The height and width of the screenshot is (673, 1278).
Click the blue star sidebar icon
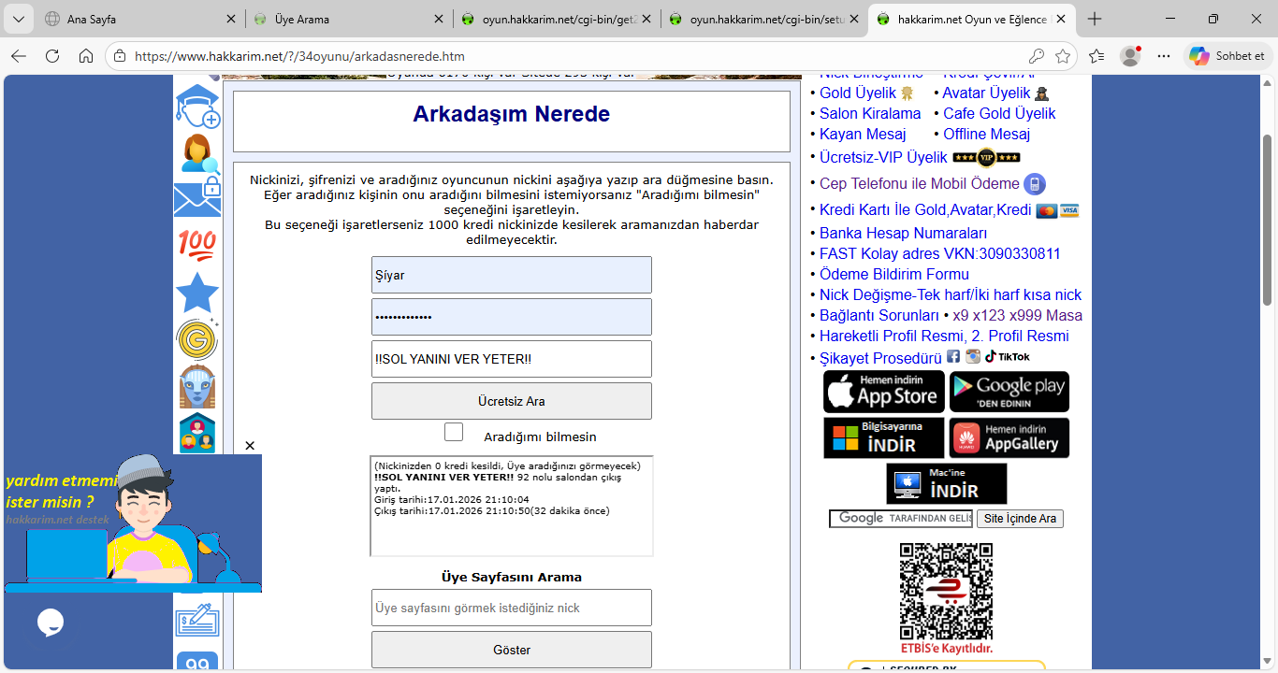(x=197, y=293)
